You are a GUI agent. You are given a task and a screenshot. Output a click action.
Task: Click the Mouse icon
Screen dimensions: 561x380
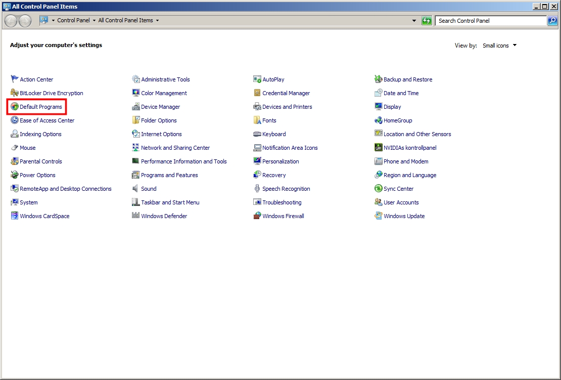(x=14, y=147)
